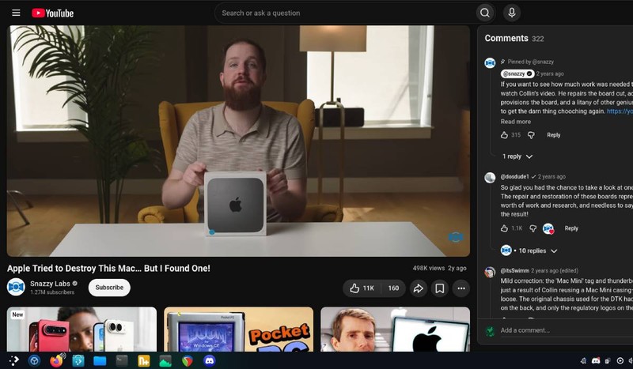This screenshot has width=633, height=369.
Task: Open the software store bag icon
Action: (78, 360)
